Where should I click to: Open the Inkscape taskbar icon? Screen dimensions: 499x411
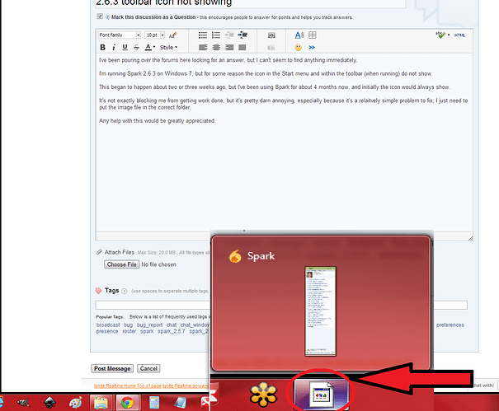[x=49, y=403]
